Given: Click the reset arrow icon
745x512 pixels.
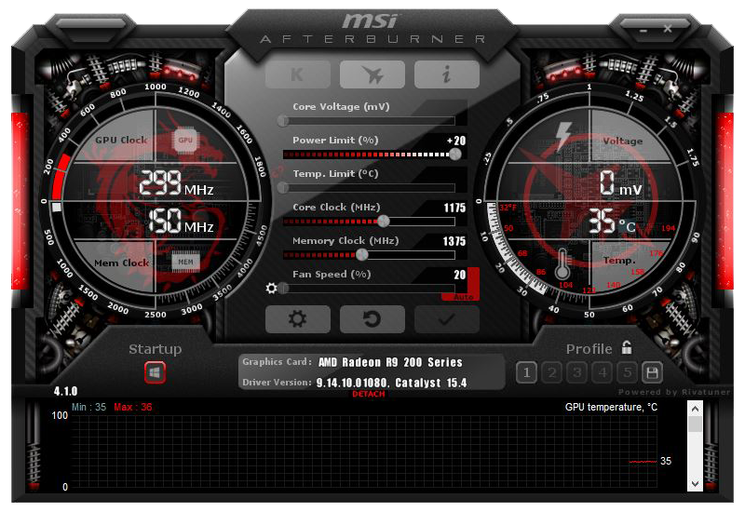Looking at the screenshot, I should [x=372, y=319].
